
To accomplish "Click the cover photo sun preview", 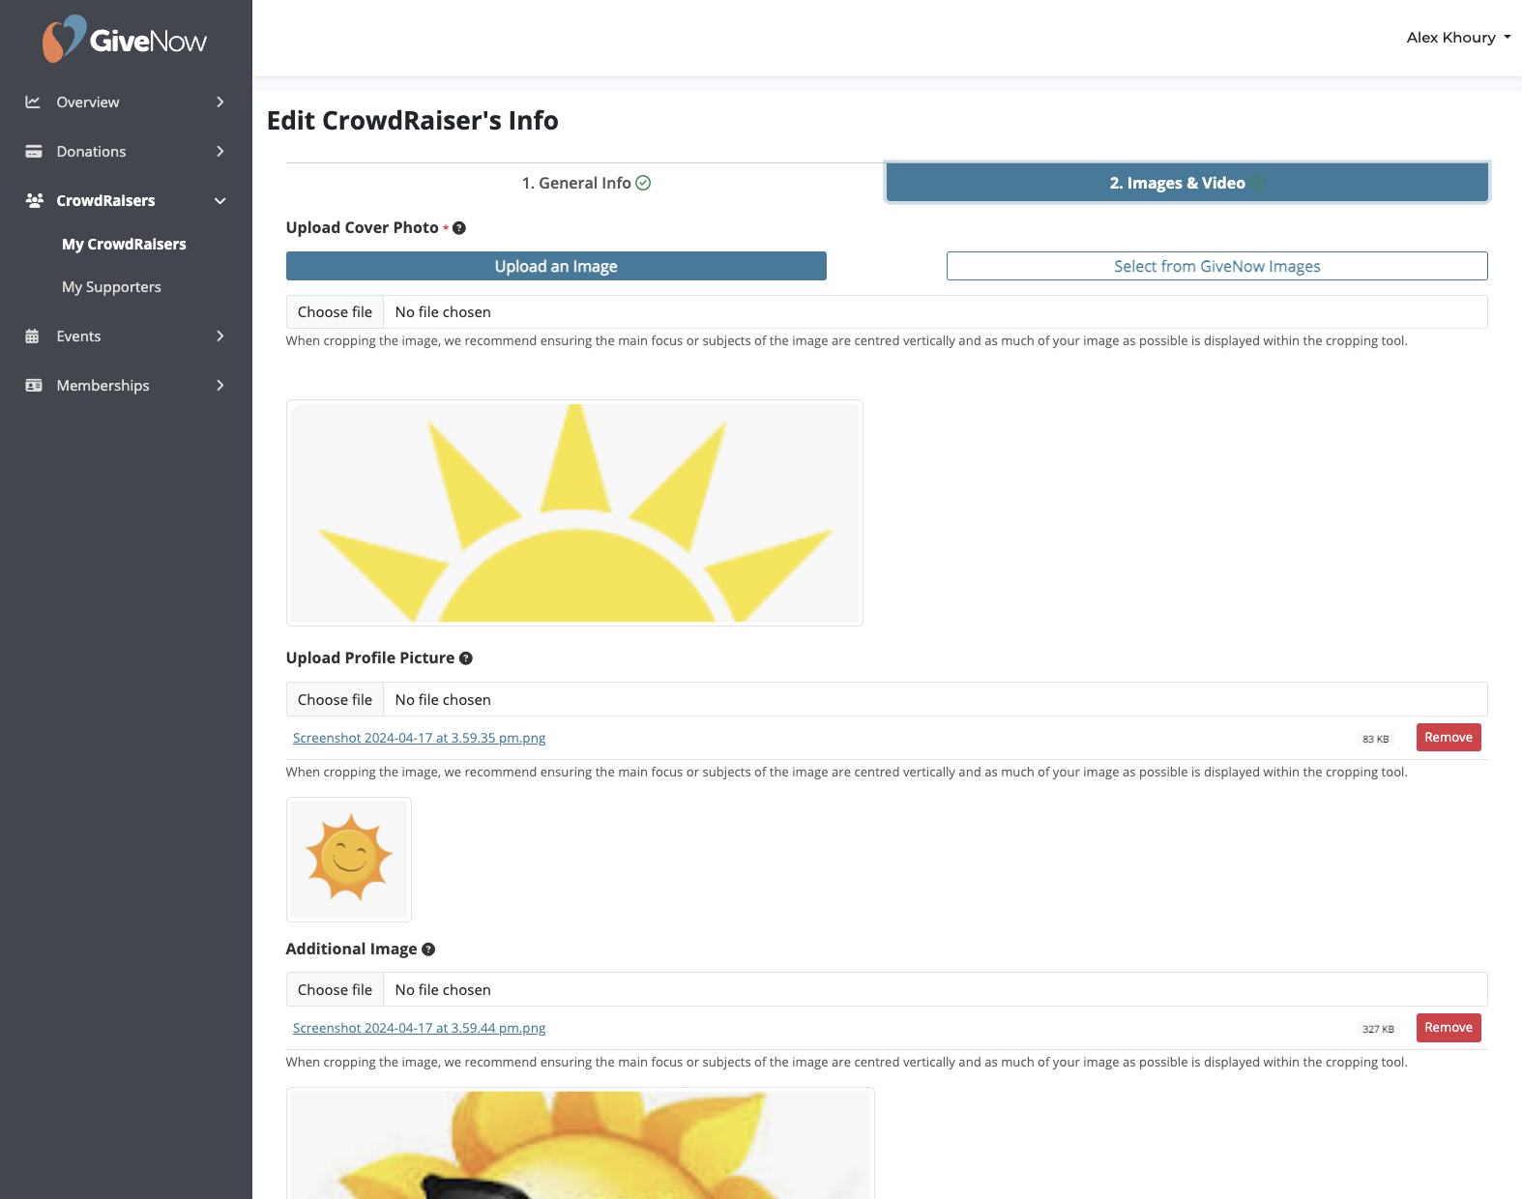I will point(574,512).
